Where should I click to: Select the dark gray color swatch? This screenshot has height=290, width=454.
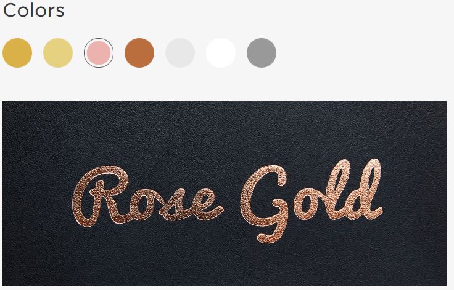pyautogui.click(x=262, y=53)
